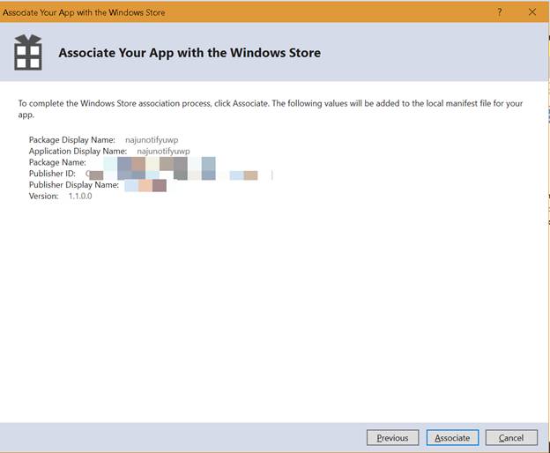Click the orange title bar caption
The image size is (550, 453).
tap(84, 12)
